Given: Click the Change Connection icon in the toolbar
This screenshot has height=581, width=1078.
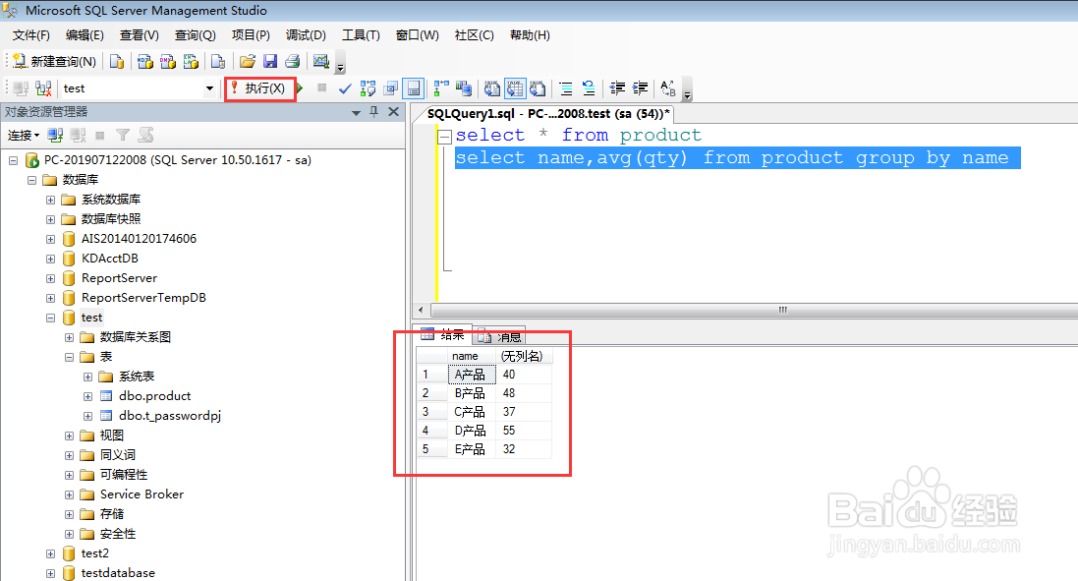Looking at the screenshot, I should (44, 88).
